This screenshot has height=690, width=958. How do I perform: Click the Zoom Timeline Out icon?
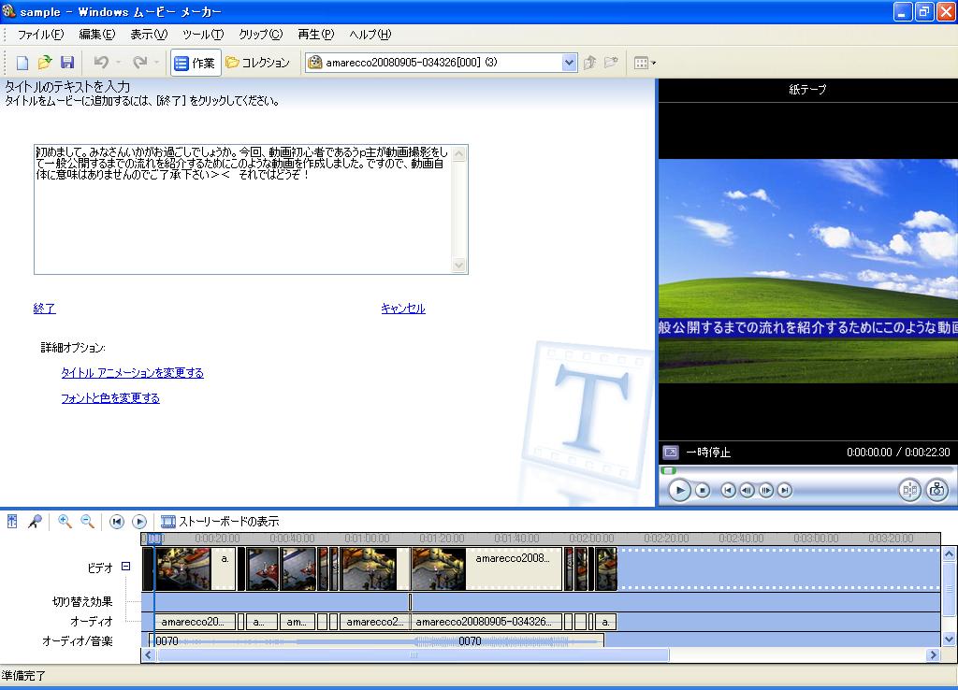[87, 522]
